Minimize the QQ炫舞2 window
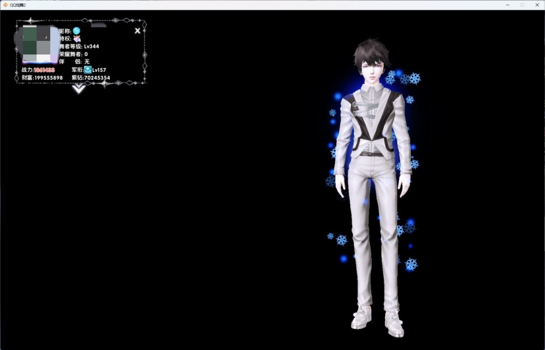Screen dimensions: 545x350 508,5
